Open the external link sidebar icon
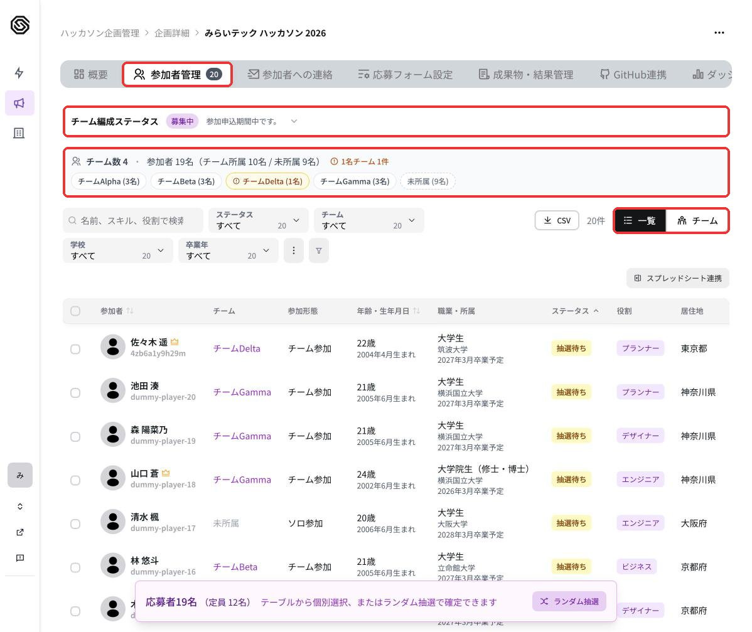Image resolution: width=752 pixels, height=632 pixels. (19, 532)
